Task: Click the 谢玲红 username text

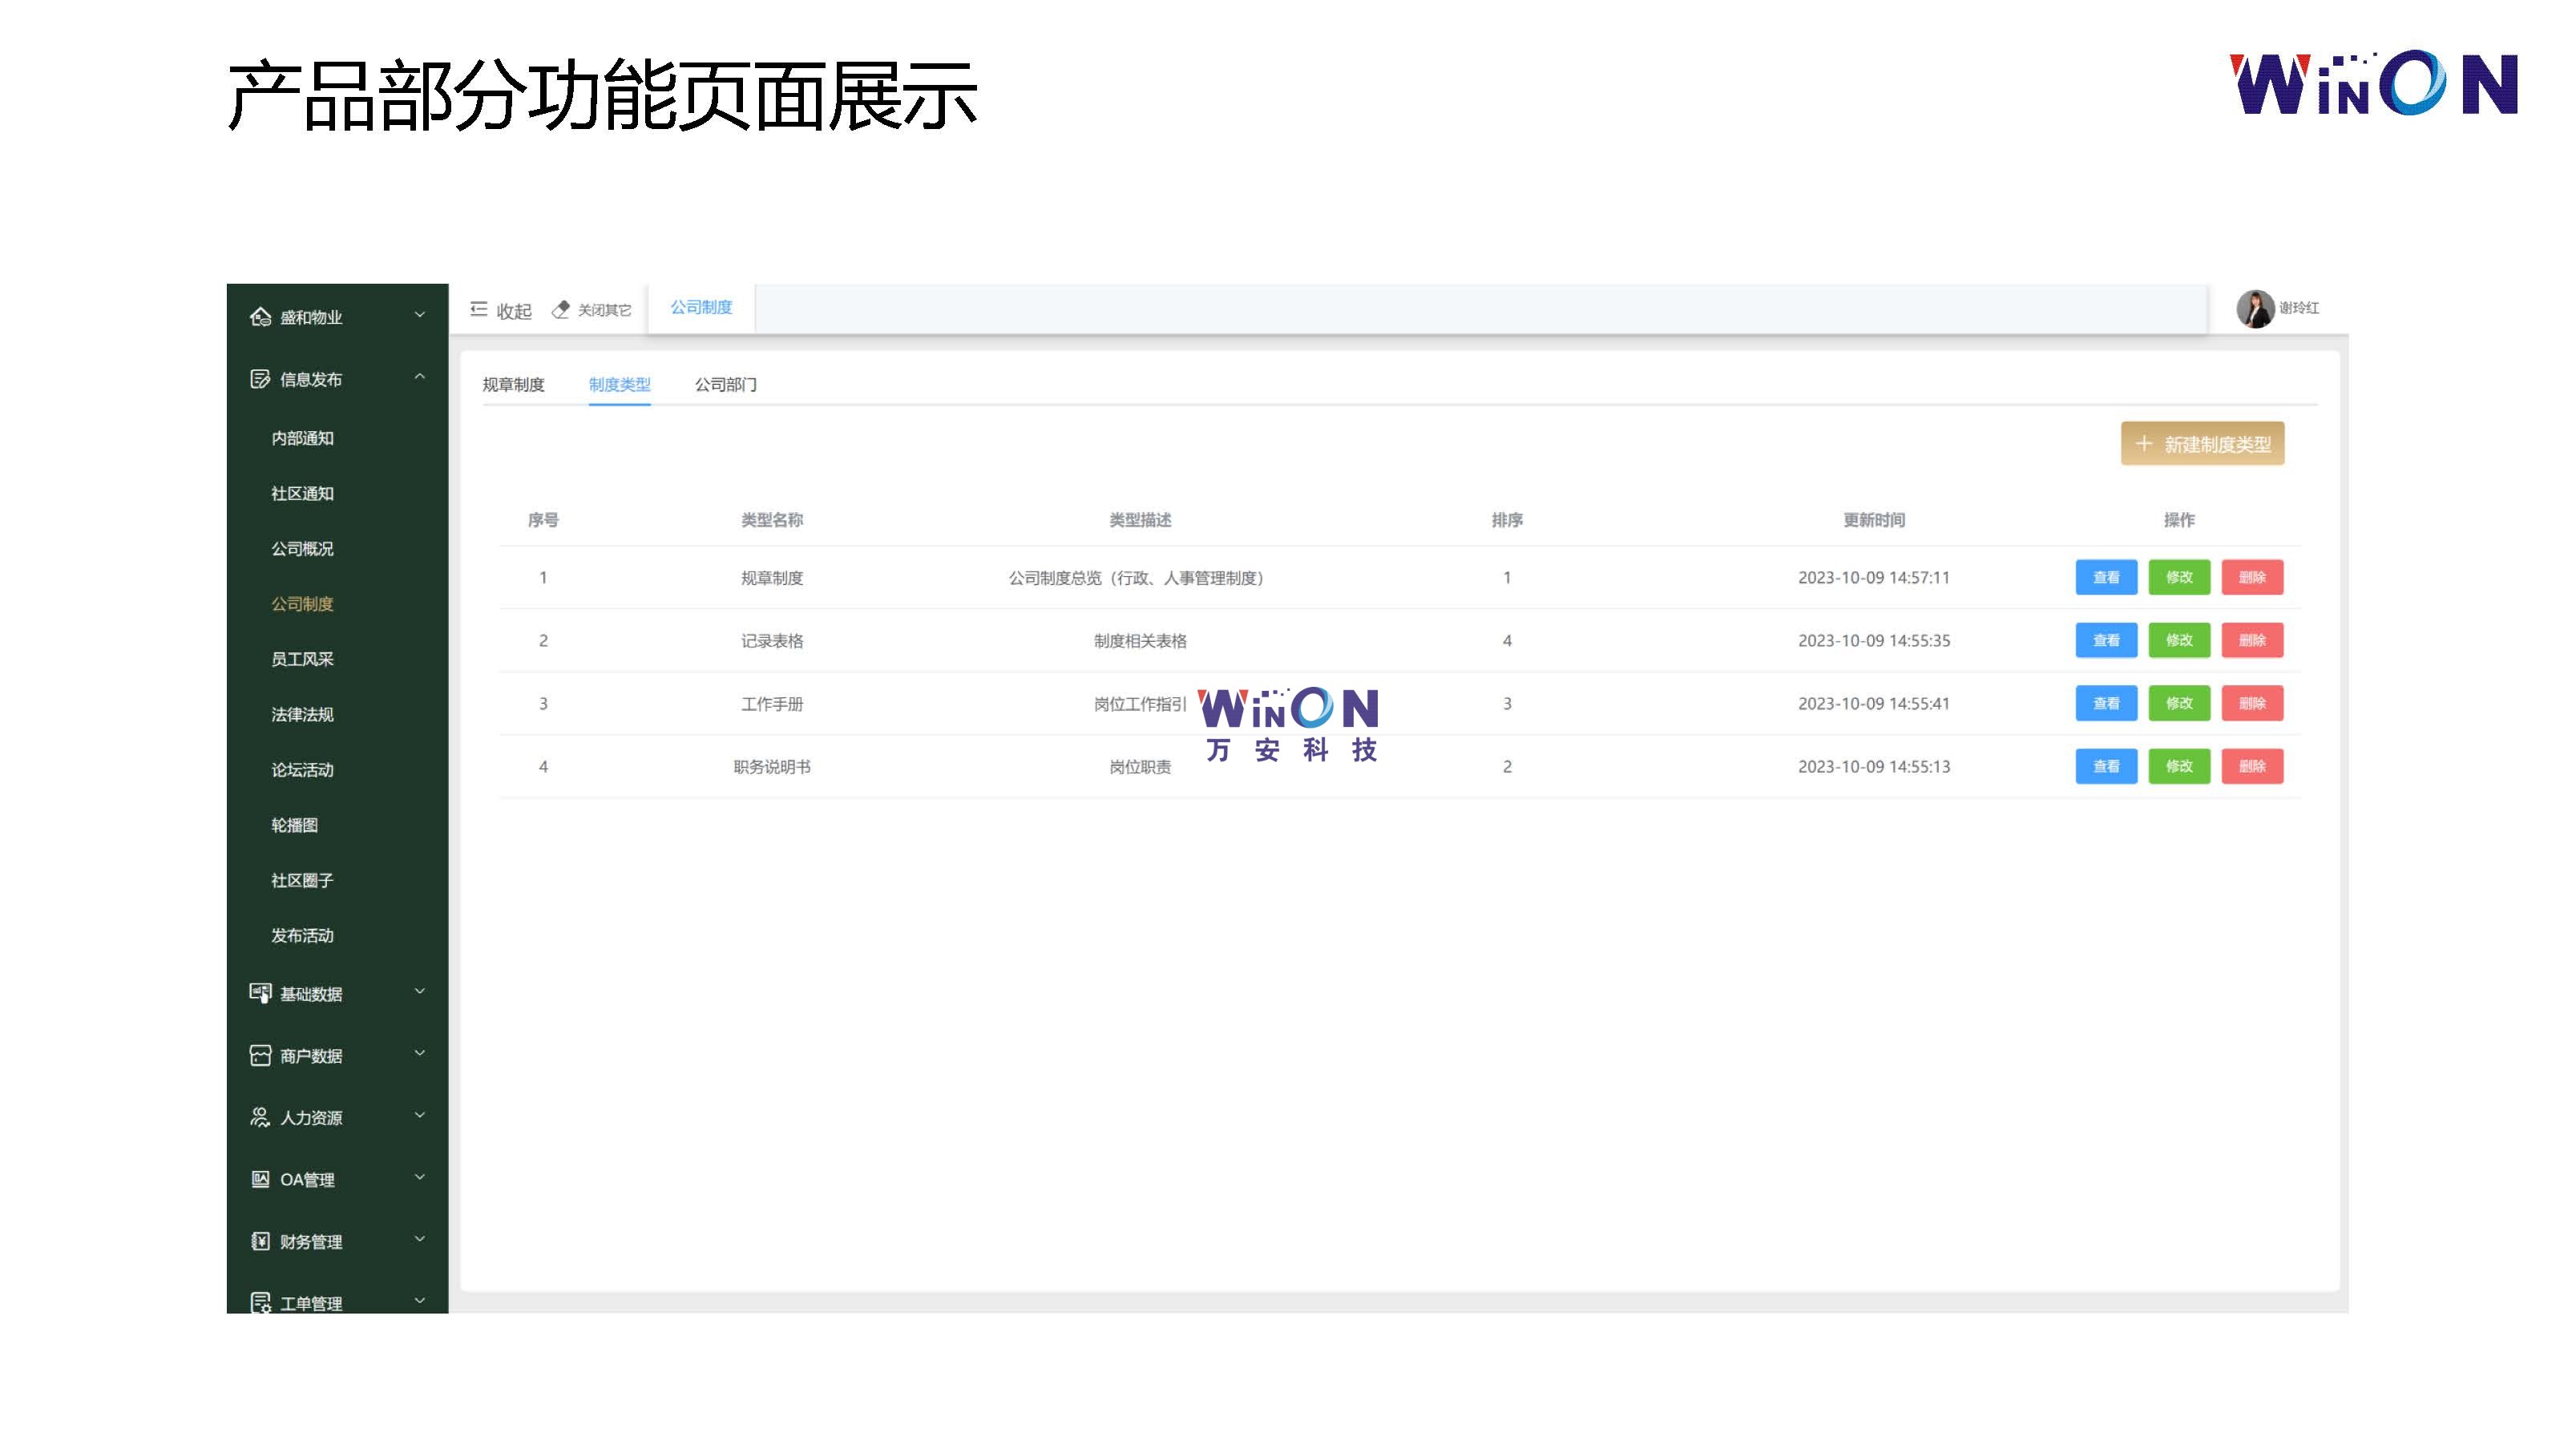Action: pos(2298,308)
